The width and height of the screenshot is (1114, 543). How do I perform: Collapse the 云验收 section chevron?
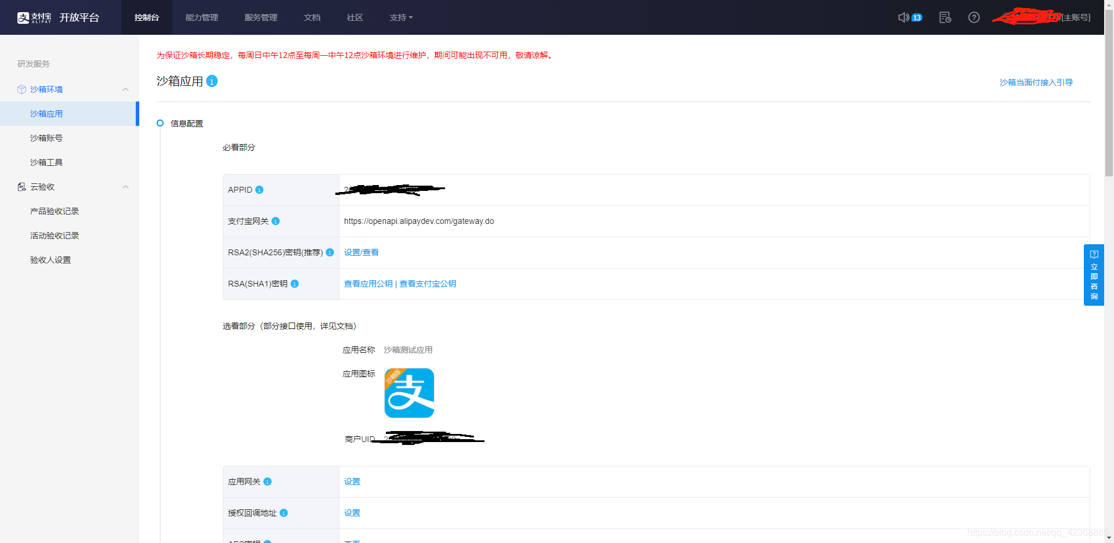point(125,187)
